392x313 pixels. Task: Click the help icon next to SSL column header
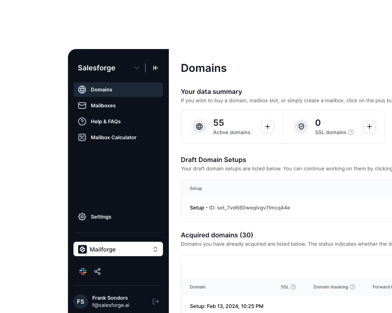pyautogui.click(x=293, y=287)
